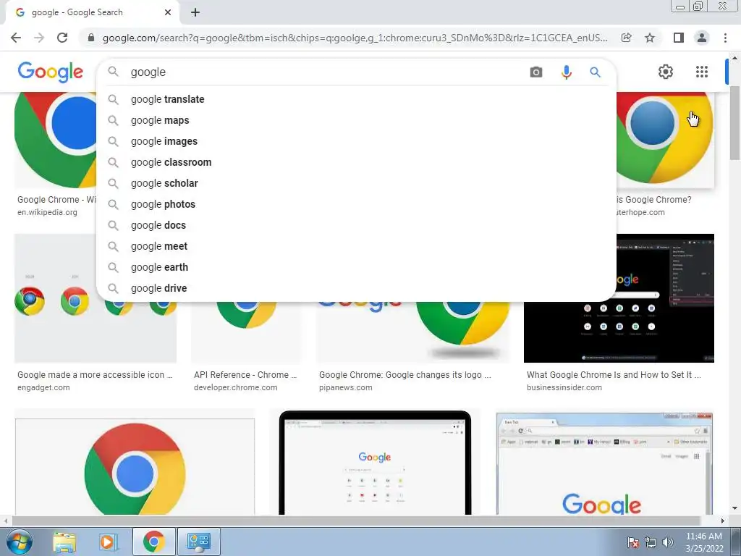Screen dimensions: 741x556
Task: Go forward with the browser forward arrow
Action: [39, 38]
